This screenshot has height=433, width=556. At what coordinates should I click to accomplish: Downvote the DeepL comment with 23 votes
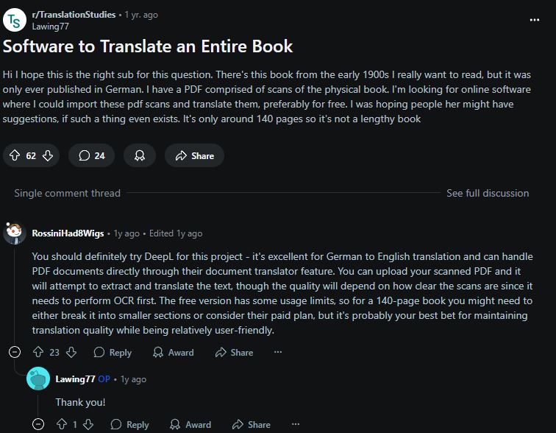[71, 352]
